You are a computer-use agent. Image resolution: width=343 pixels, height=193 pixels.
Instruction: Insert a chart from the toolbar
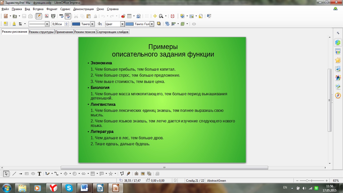pos(123,16)
